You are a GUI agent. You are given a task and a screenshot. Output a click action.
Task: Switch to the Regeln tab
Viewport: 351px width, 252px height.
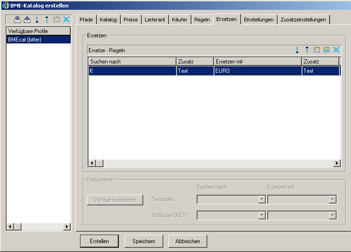click(x=202, y=20)
